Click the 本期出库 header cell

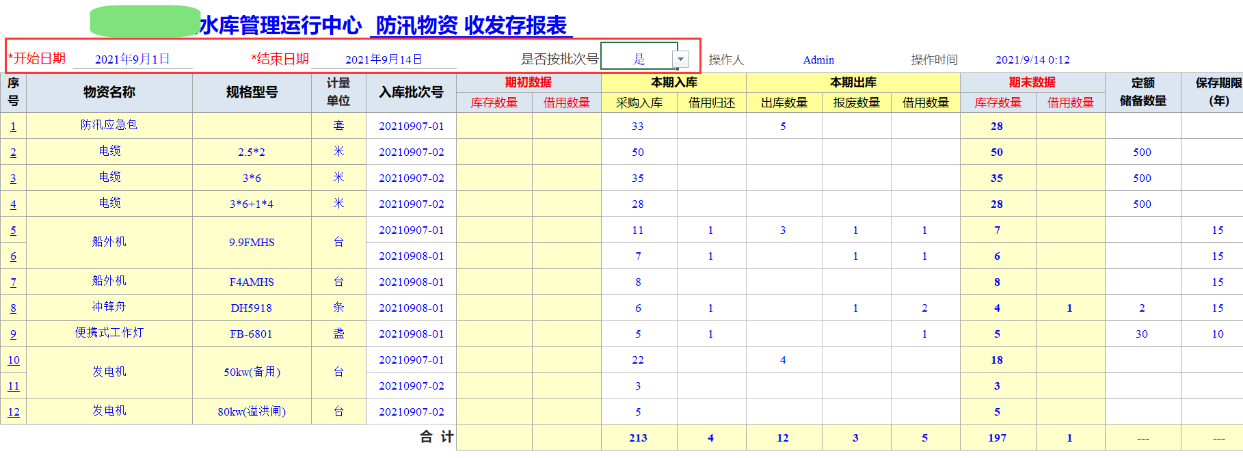point(853,83)
